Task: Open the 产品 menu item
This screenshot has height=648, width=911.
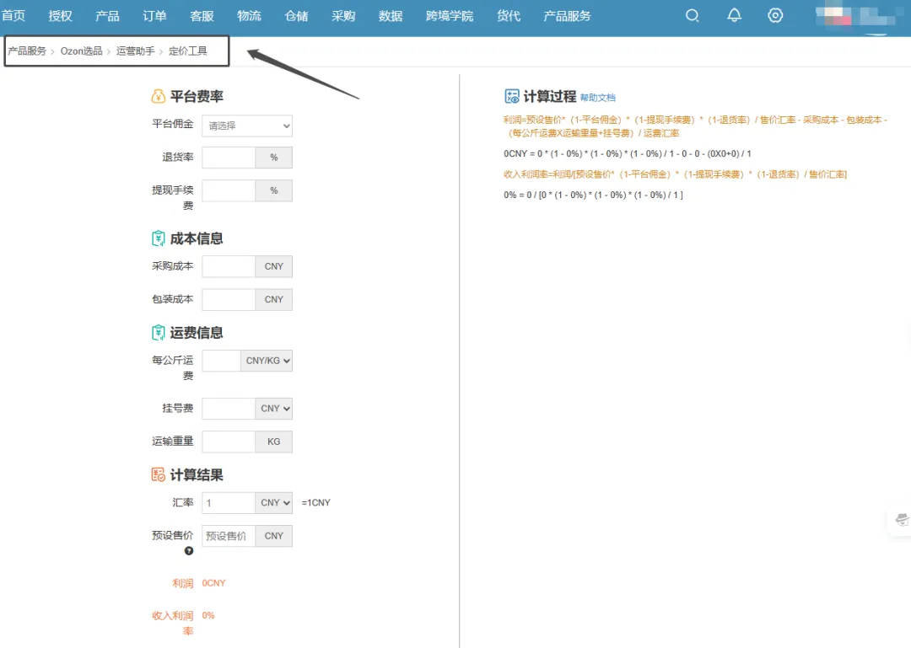Action: pyautogui.click(x=107, y=16)
